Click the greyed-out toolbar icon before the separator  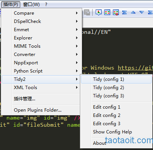tap(87, 12)
